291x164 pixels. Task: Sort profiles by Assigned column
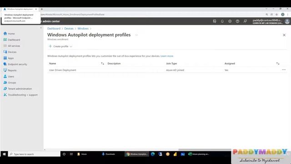278,64
